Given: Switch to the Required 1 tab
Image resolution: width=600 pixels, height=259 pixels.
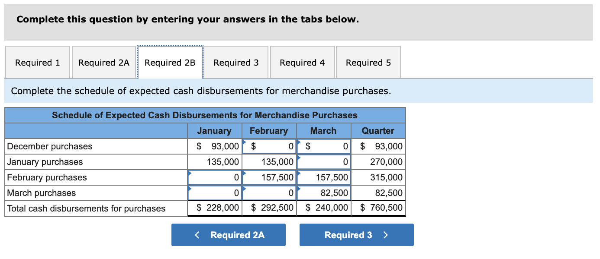Looking at the screenshot, I should click(37, 62).
